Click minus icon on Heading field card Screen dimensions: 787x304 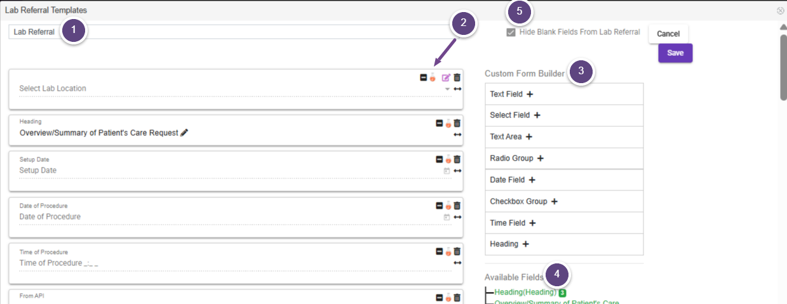tap(439, 123)
